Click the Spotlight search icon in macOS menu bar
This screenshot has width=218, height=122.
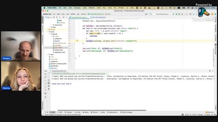click(196, 8)
